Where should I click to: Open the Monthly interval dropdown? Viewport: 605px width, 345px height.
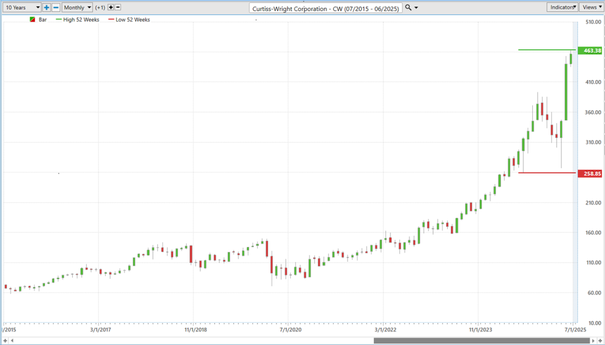(x=77, y=7)
